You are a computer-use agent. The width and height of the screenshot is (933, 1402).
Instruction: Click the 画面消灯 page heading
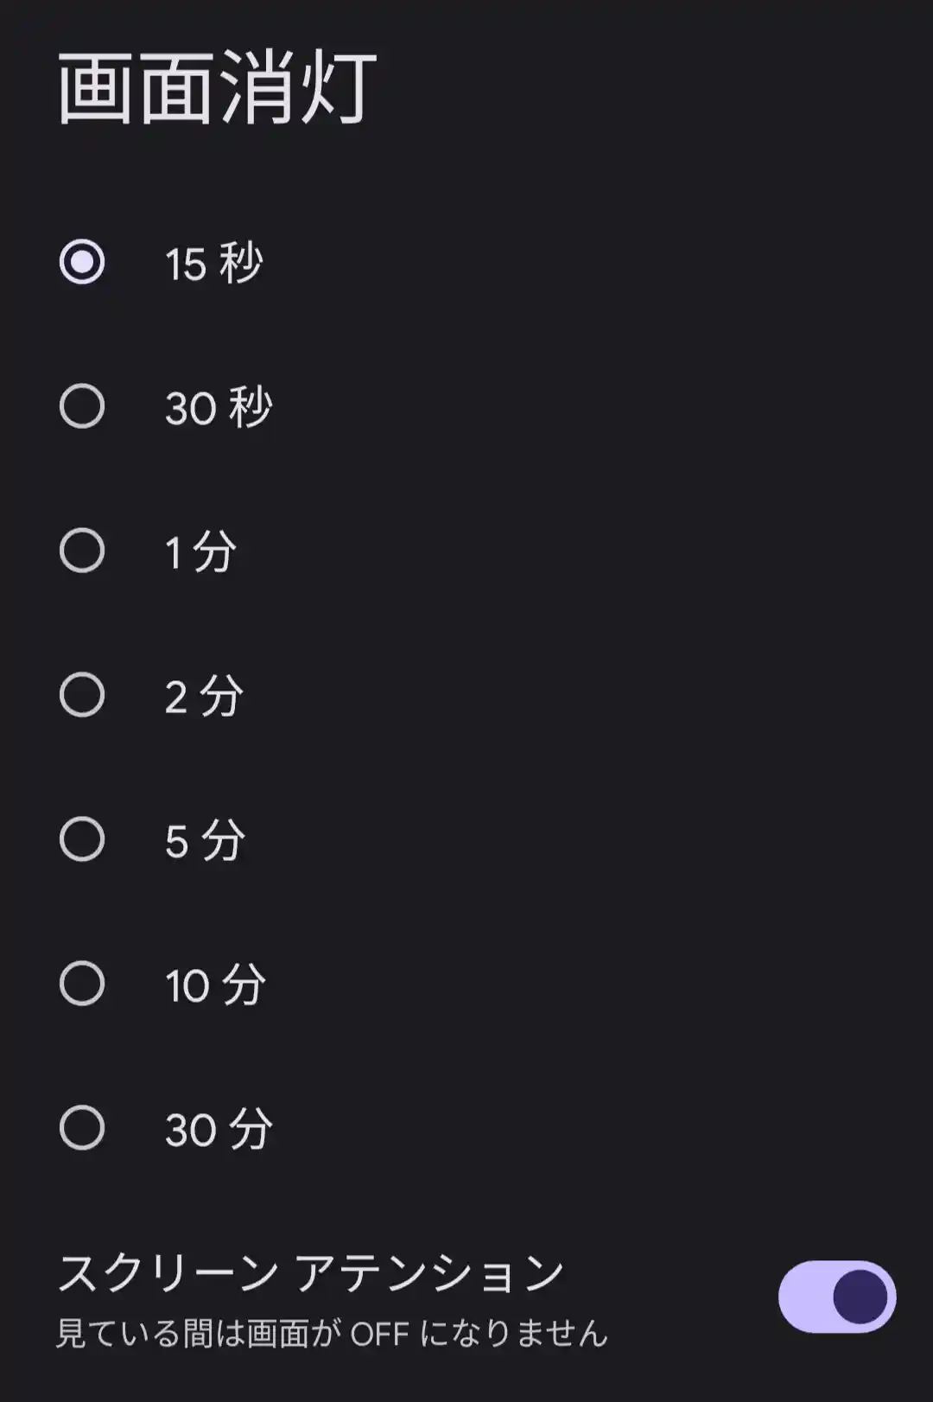tap(217, 87)
